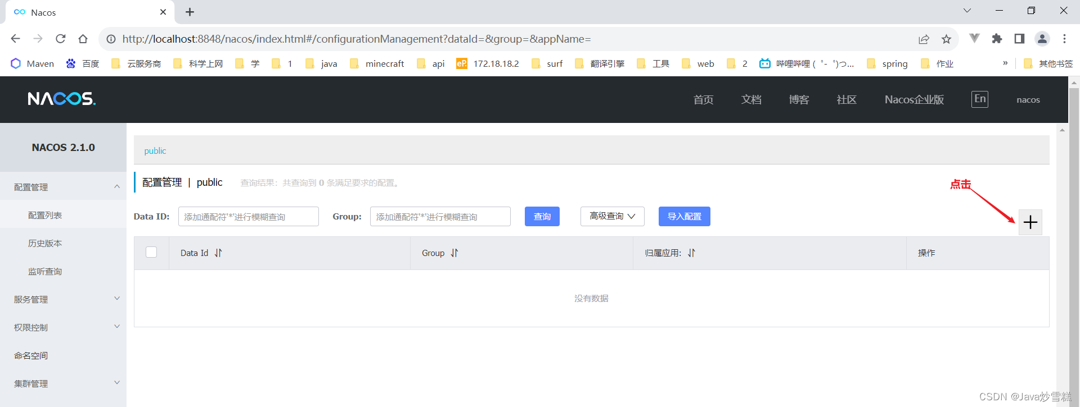Open 百度 bookmark
The image size is (1080, 407).
83,63
